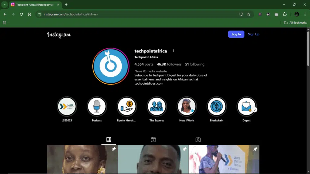The image size is (310, 174).
Task: View the 46.3K followers list
Action: 169,64
